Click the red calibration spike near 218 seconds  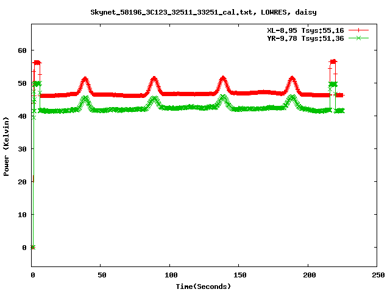333,61
